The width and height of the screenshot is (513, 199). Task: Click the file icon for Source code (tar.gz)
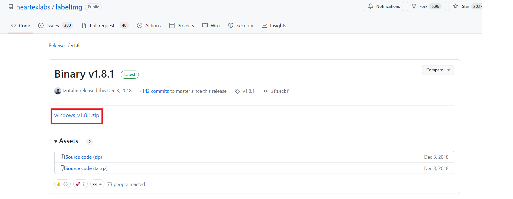pos(63,168)
